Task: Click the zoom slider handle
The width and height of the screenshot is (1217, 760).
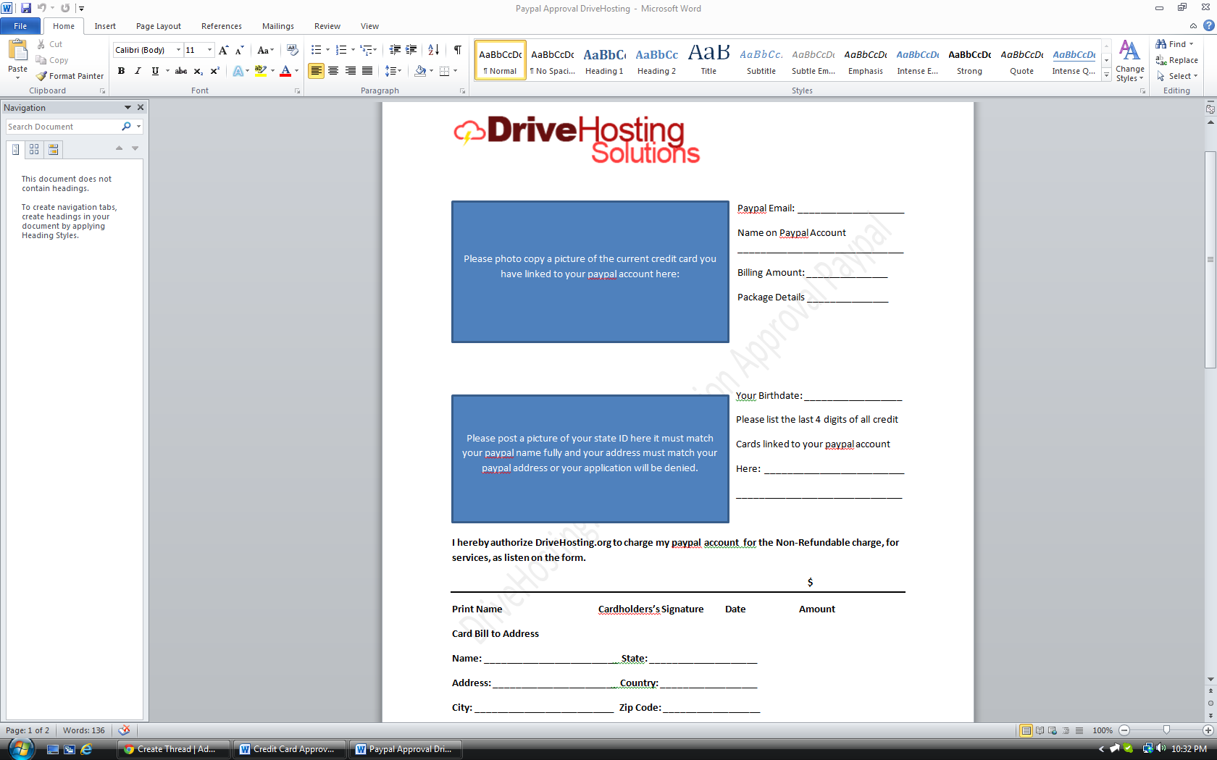Action: pos(1166,730)
